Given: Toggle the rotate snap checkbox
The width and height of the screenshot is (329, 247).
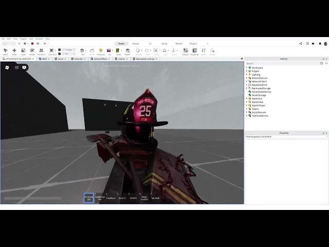Looking at the screenshot, I should click(60, 54).
